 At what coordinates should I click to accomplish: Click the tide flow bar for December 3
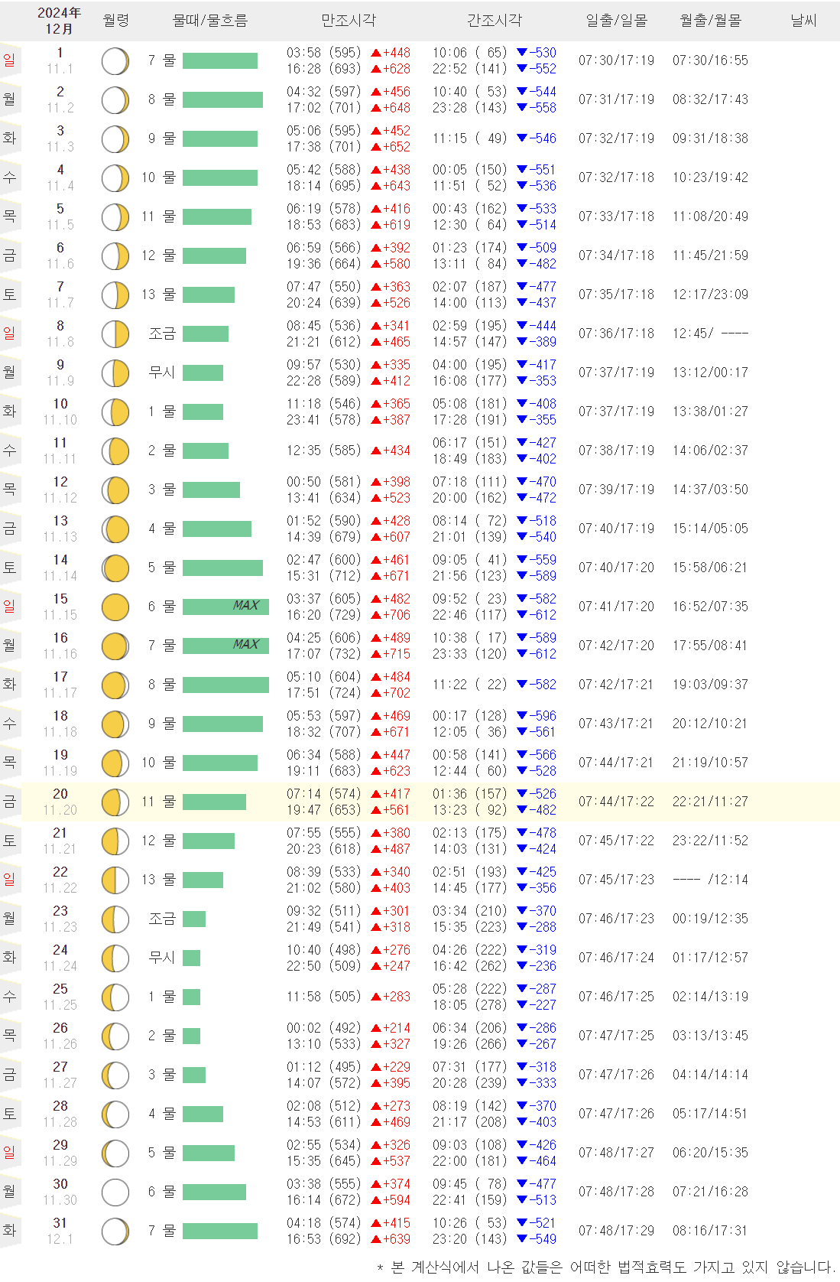220,138
